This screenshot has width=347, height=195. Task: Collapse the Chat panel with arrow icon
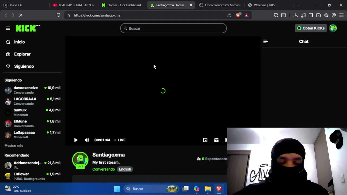click(266, 41)
